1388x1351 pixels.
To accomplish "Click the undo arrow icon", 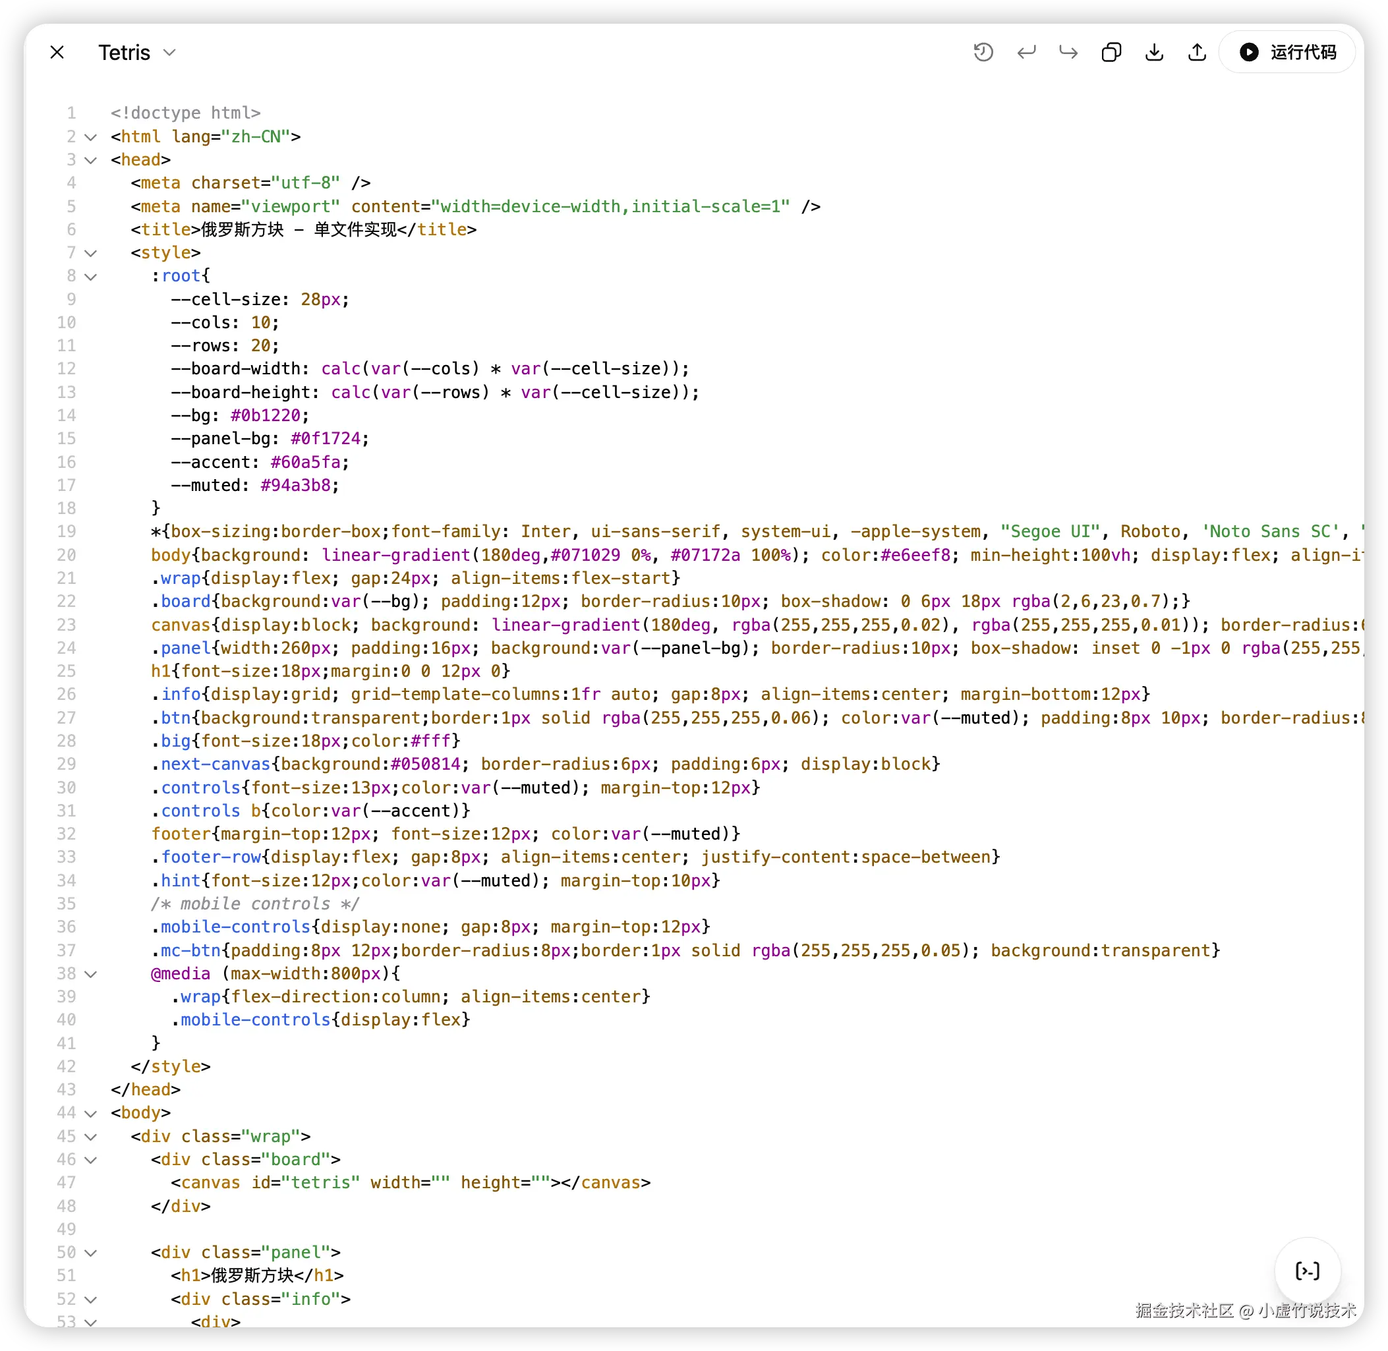I will tap(1026, 53).
